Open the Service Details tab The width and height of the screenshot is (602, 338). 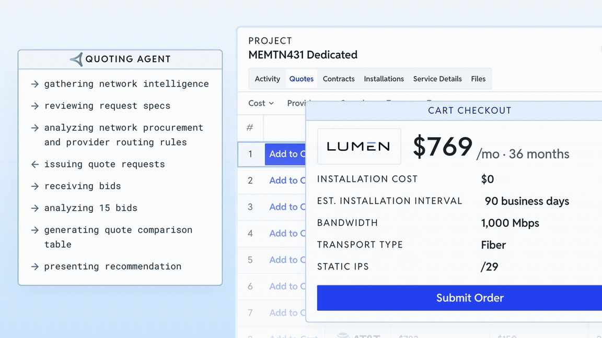coord(437,79)
